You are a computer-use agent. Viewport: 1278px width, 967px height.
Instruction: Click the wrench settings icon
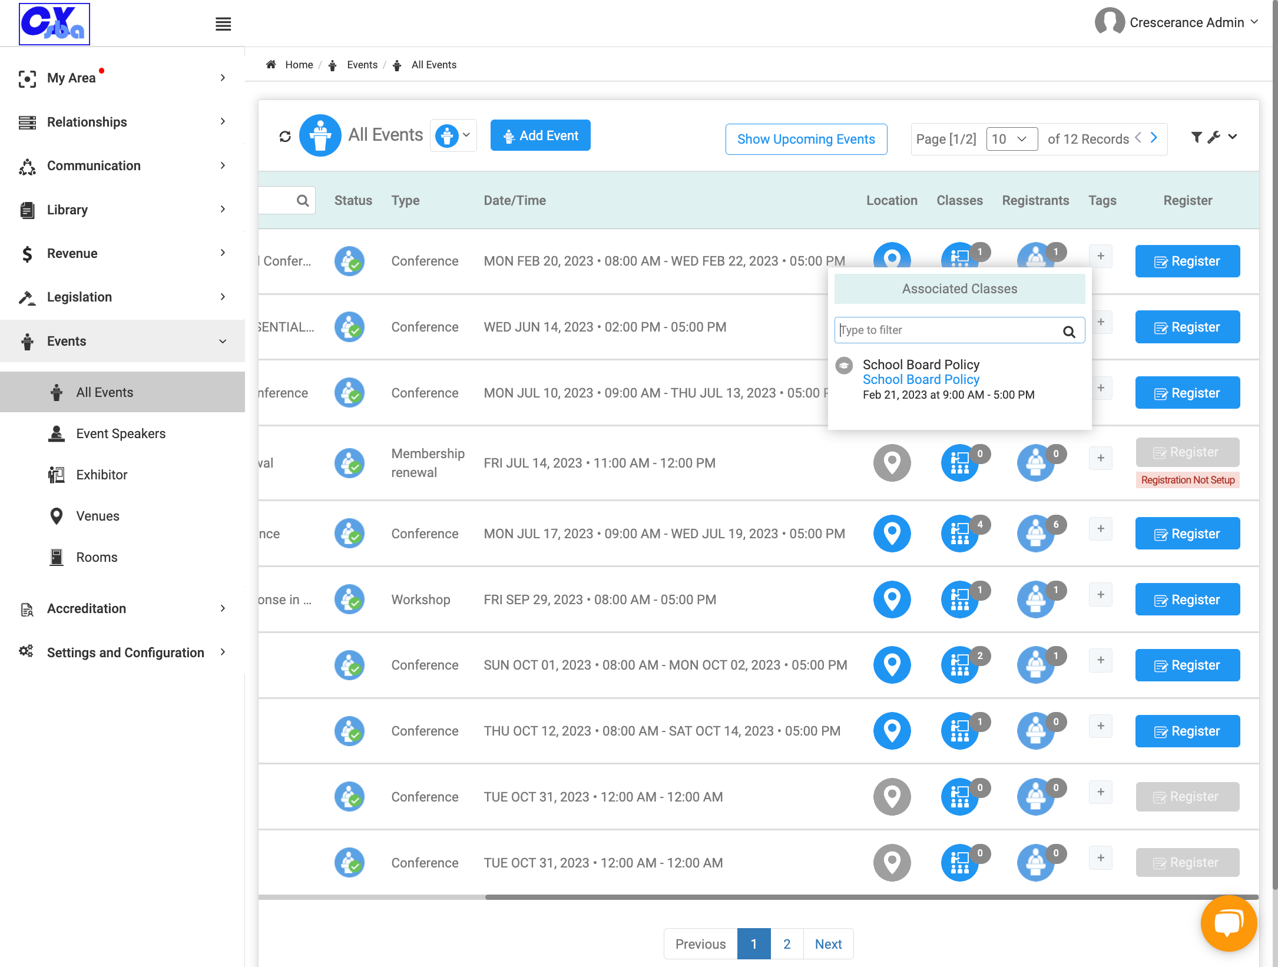pos(1214,137)
